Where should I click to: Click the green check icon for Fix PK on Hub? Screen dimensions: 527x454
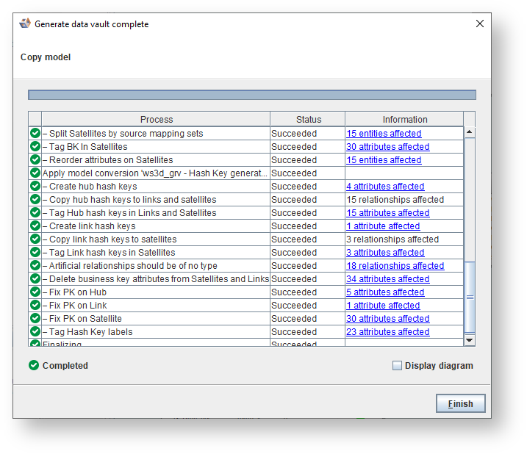click(x=35, y=292)
